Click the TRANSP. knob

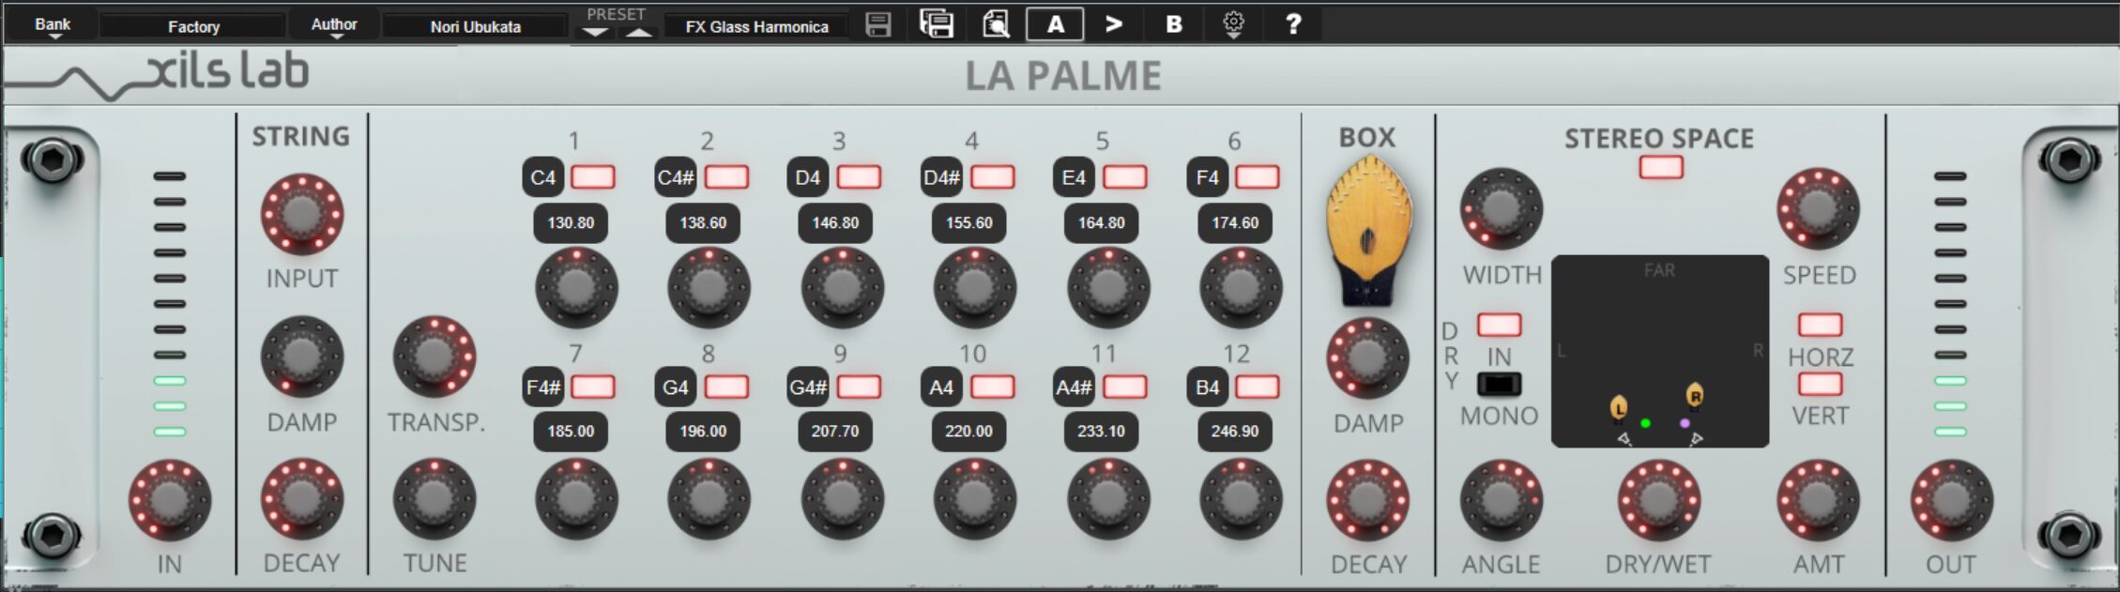click(x=435, y=357)
